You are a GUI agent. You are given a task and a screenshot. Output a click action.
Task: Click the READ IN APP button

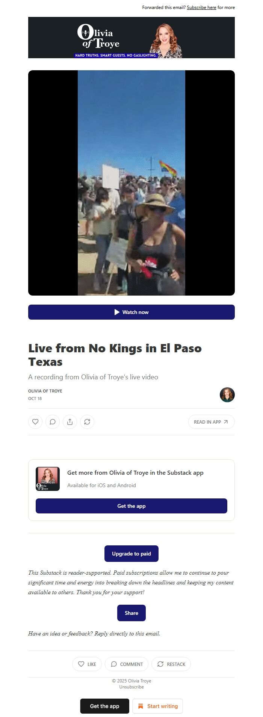(211, 422)
